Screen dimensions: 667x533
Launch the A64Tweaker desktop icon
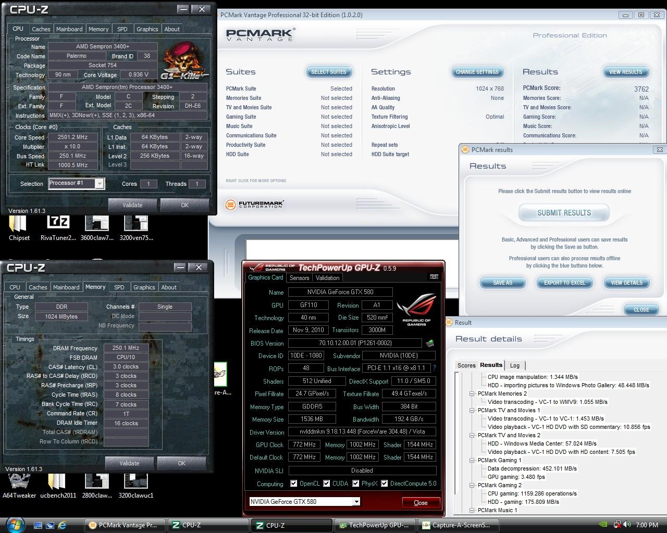coord(19,486)
